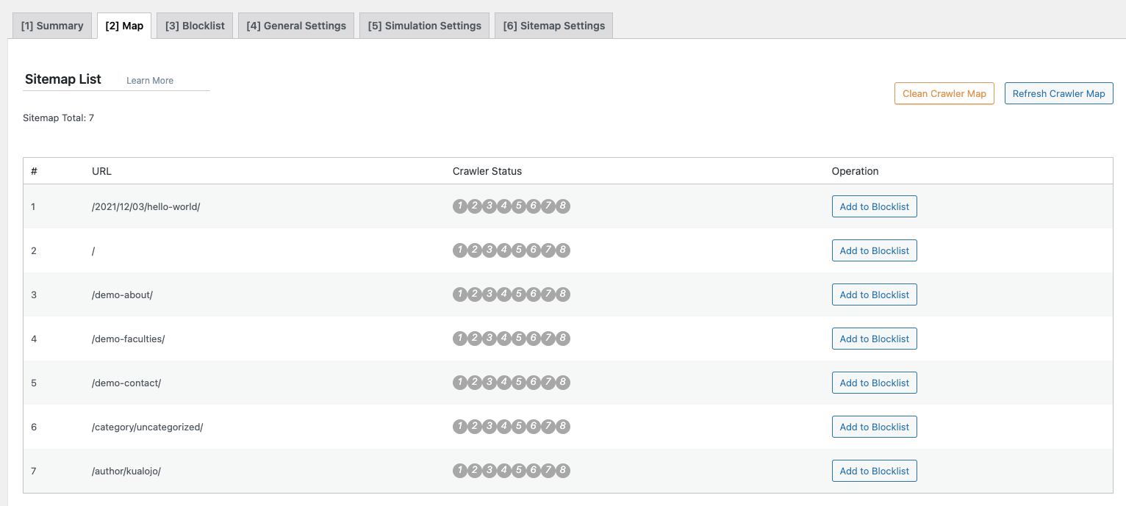The image size is (1126, 506).
Task: Add /2021/12/03/hello-world/ to the blocklist
Action: tap(875, 206)
